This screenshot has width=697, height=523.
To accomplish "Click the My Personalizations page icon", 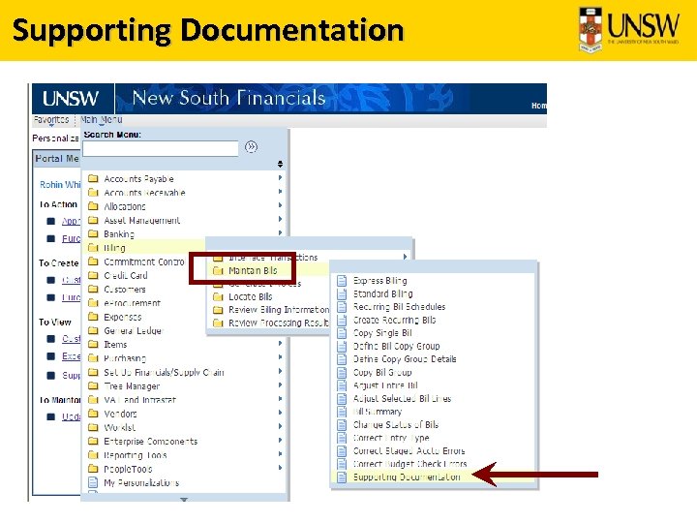I will tap(93, 482).
